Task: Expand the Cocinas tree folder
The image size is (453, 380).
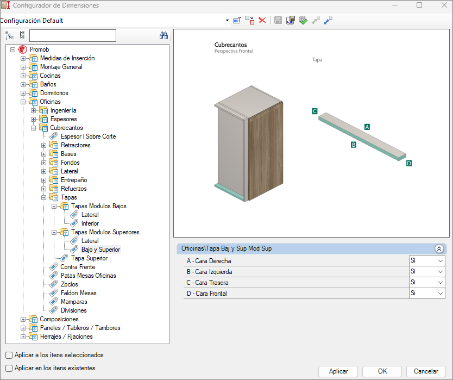Action: pos(23,76)
